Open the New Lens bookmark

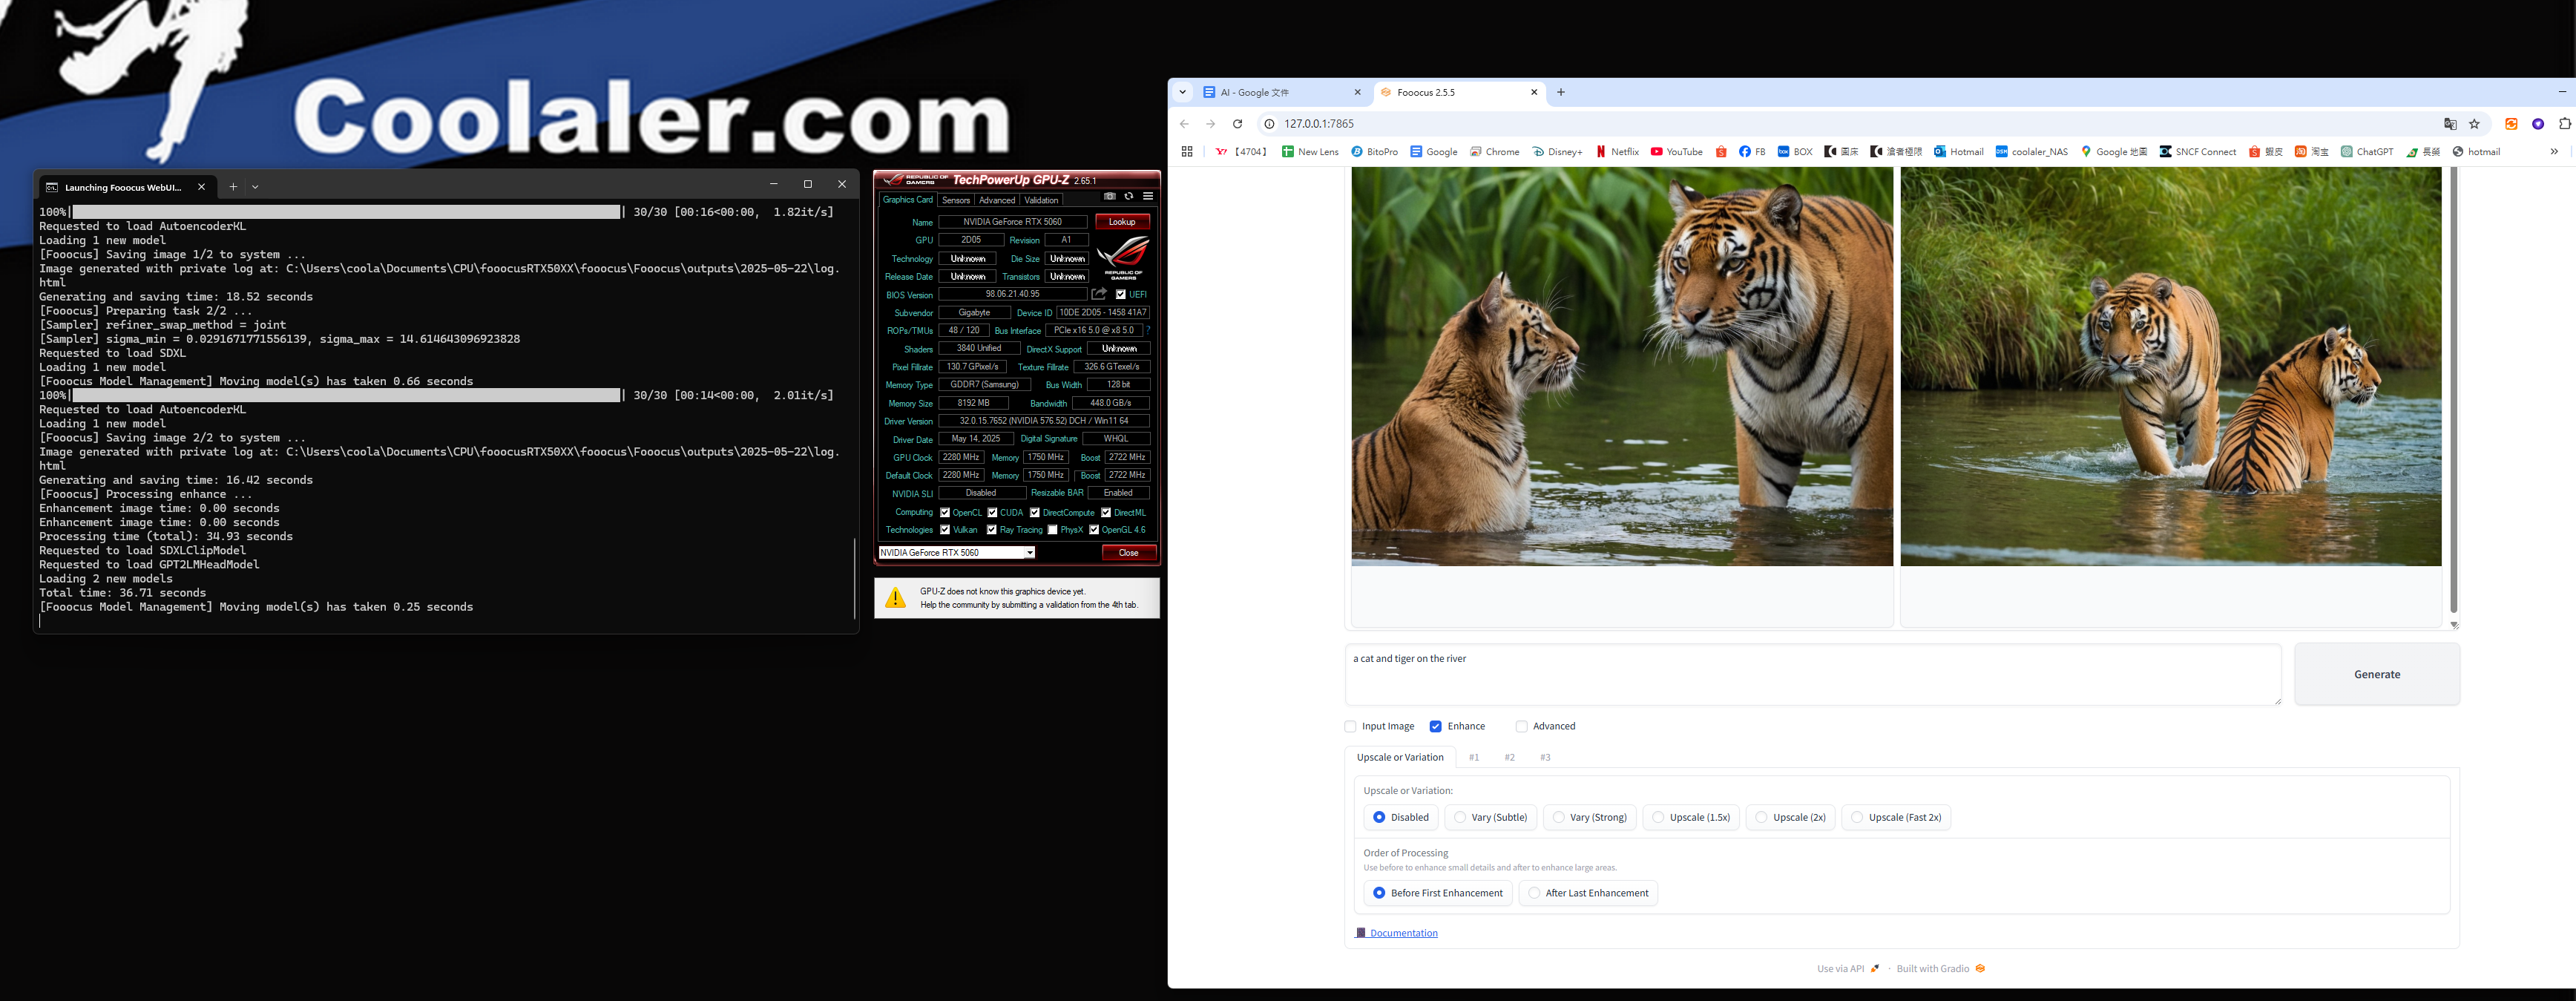[x=1310, y=152]
